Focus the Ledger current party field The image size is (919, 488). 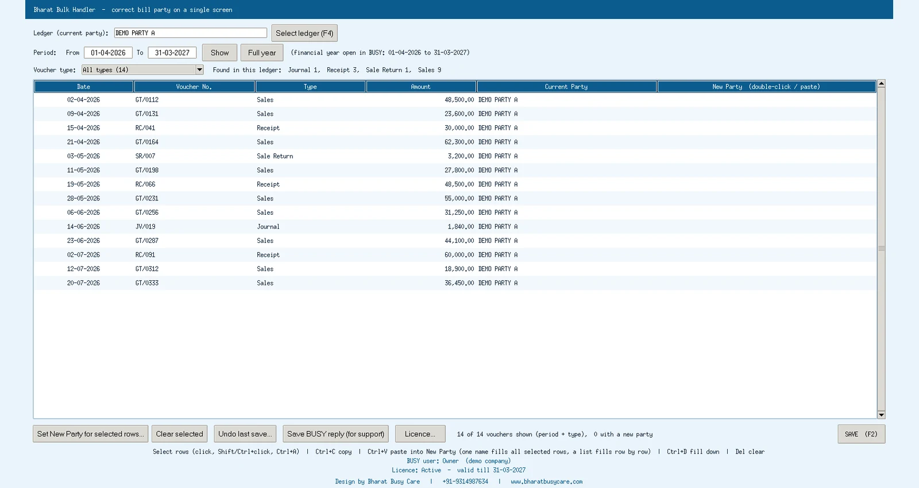191,33
